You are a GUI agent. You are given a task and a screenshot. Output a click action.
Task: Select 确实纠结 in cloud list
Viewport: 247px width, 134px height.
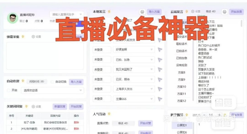pyautogui.click(x=204, y=81)
